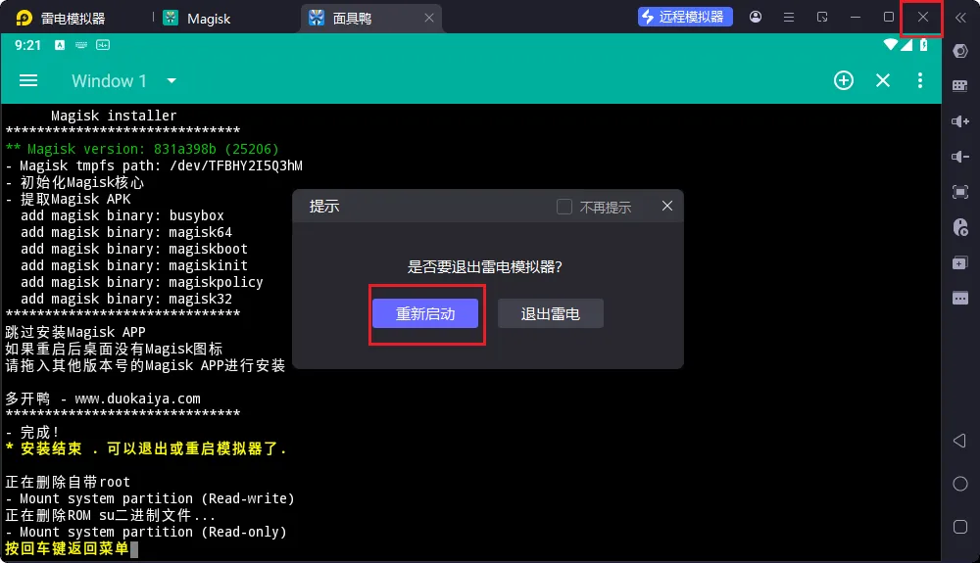Open emulator settings from the sidebar
The height and width of the screenshot is (563, 980).
(960, 51)
